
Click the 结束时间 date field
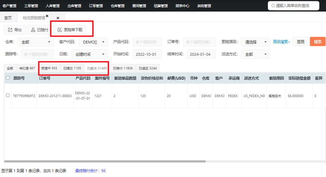tap(201, 54)
